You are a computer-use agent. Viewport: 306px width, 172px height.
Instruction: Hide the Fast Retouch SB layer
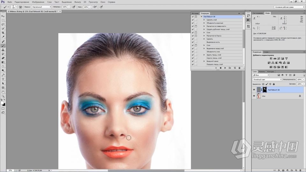point(254,90)
